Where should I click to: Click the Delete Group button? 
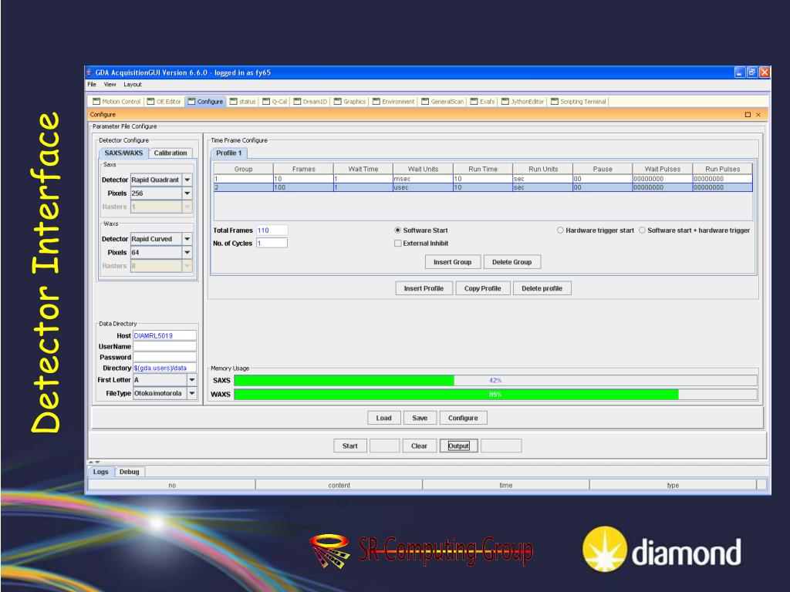(x=512, y=262)
